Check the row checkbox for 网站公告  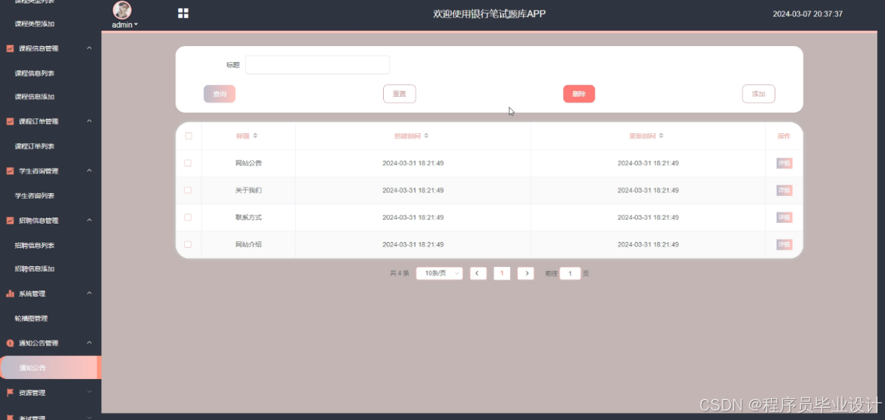point(188,163)
